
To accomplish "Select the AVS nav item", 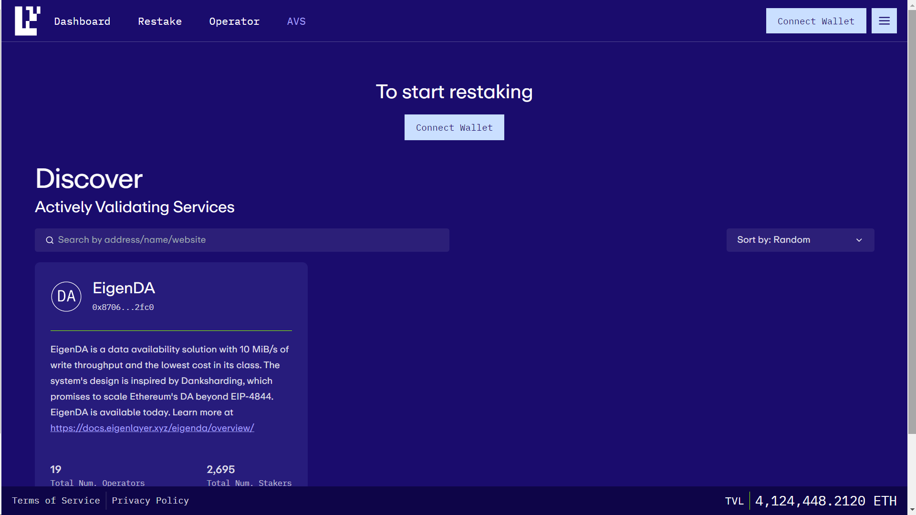I will pos(296,21).
